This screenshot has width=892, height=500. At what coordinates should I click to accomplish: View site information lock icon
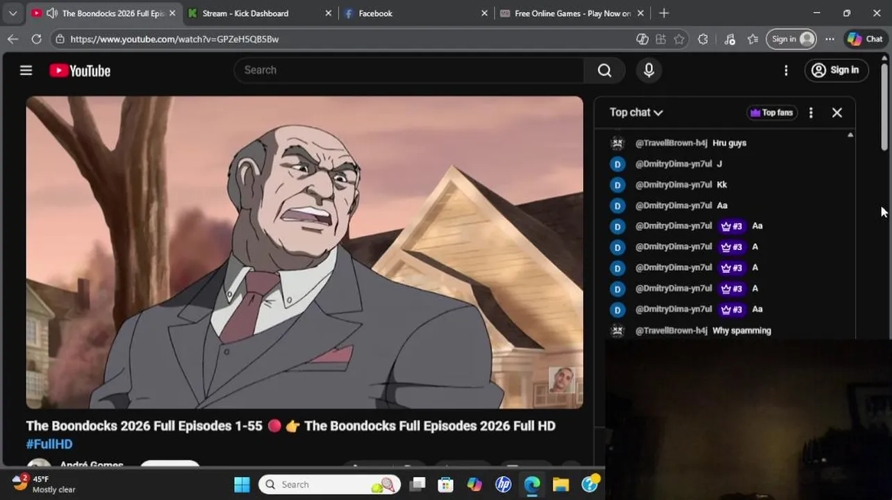pyautogui.click(x=60, y=39)
